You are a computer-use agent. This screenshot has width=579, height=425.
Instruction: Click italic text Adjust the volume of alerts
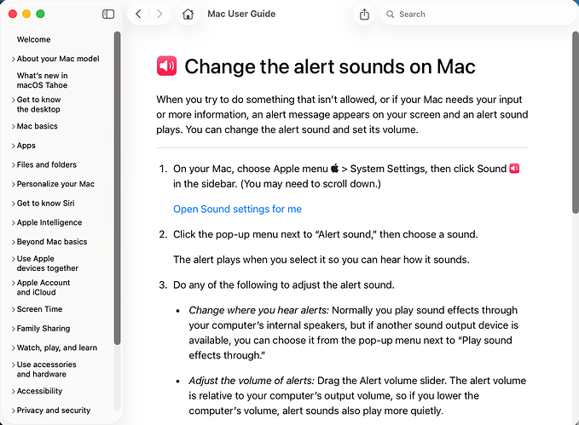click(x=252, y=381)
